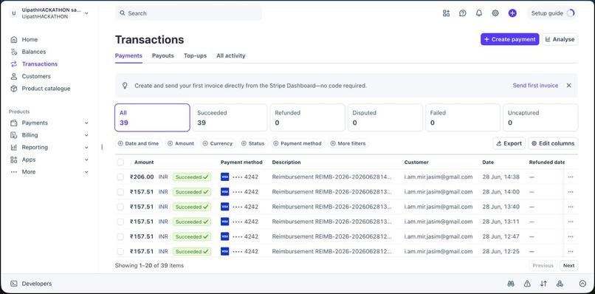The width and height of the screenshot is (595, 294).
Task: Dismiss the invoice banner with X
Action: [568, 86]
